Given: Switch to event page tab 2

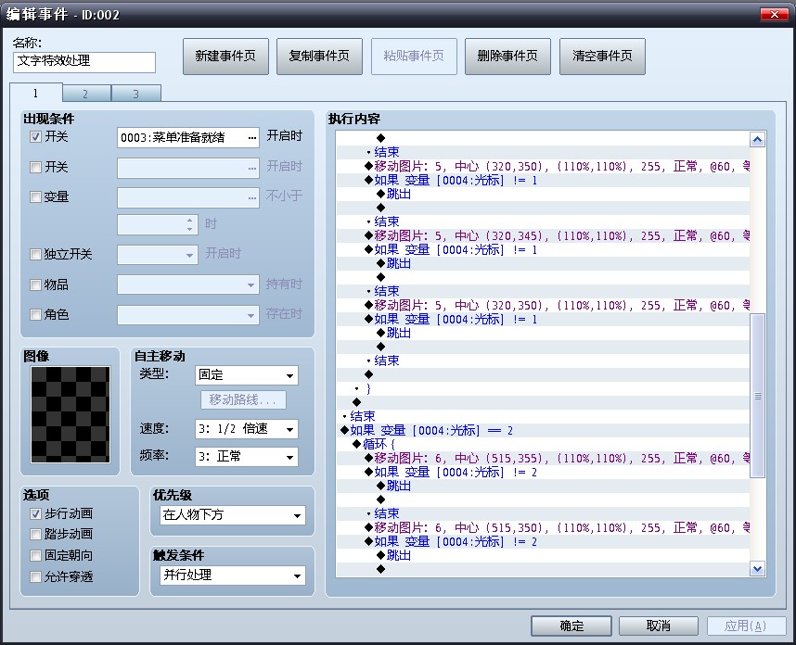Looking at the screenshot, I should [86, 94].
